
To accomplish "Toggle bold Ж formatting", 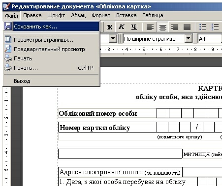I will (110, 27).
